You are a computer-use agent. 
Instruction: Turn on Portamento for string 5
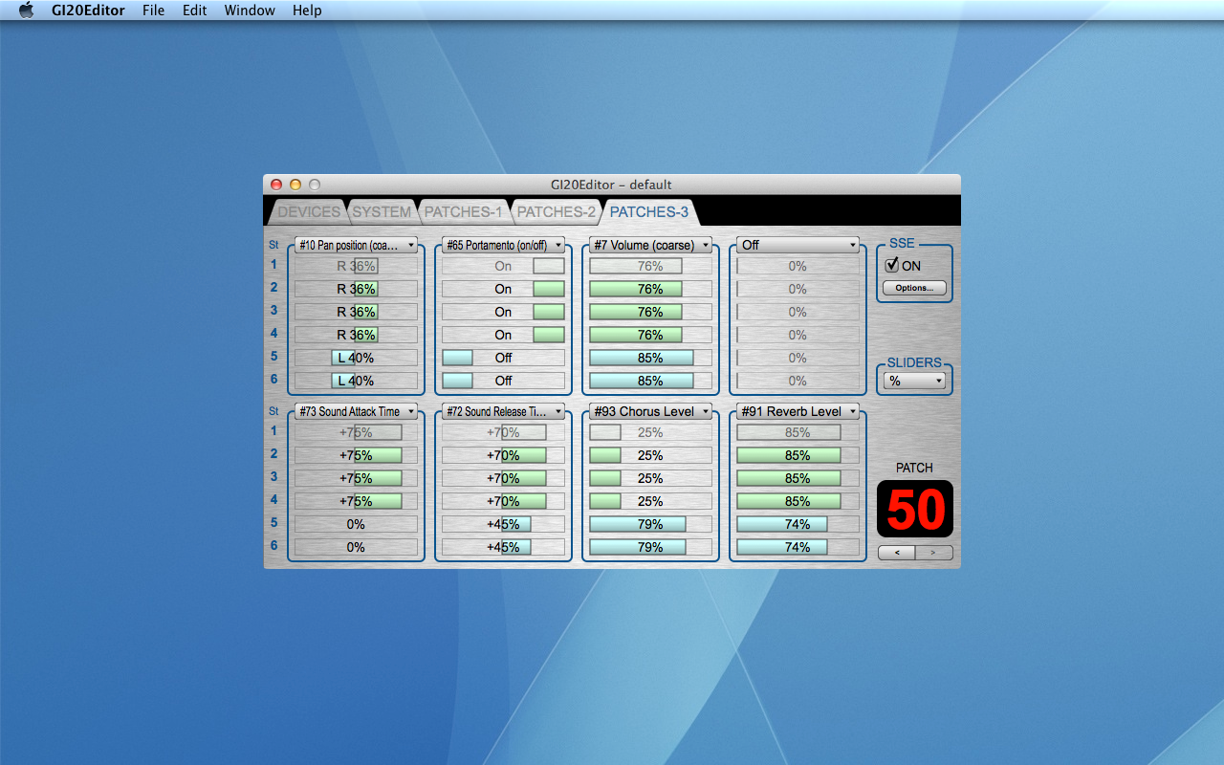tap(503, 358)
